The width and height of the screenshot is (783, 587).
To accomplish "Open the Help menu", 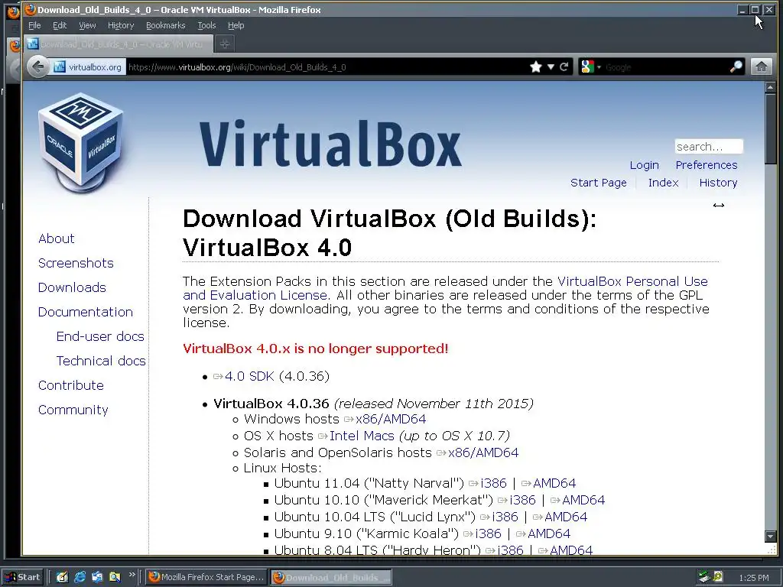I will coord(236,25).
